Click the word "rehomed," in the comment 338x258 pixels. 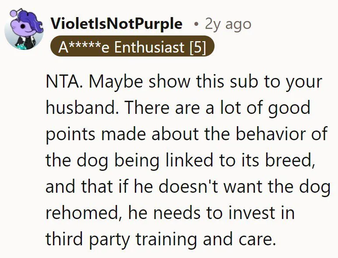[83, 213]
